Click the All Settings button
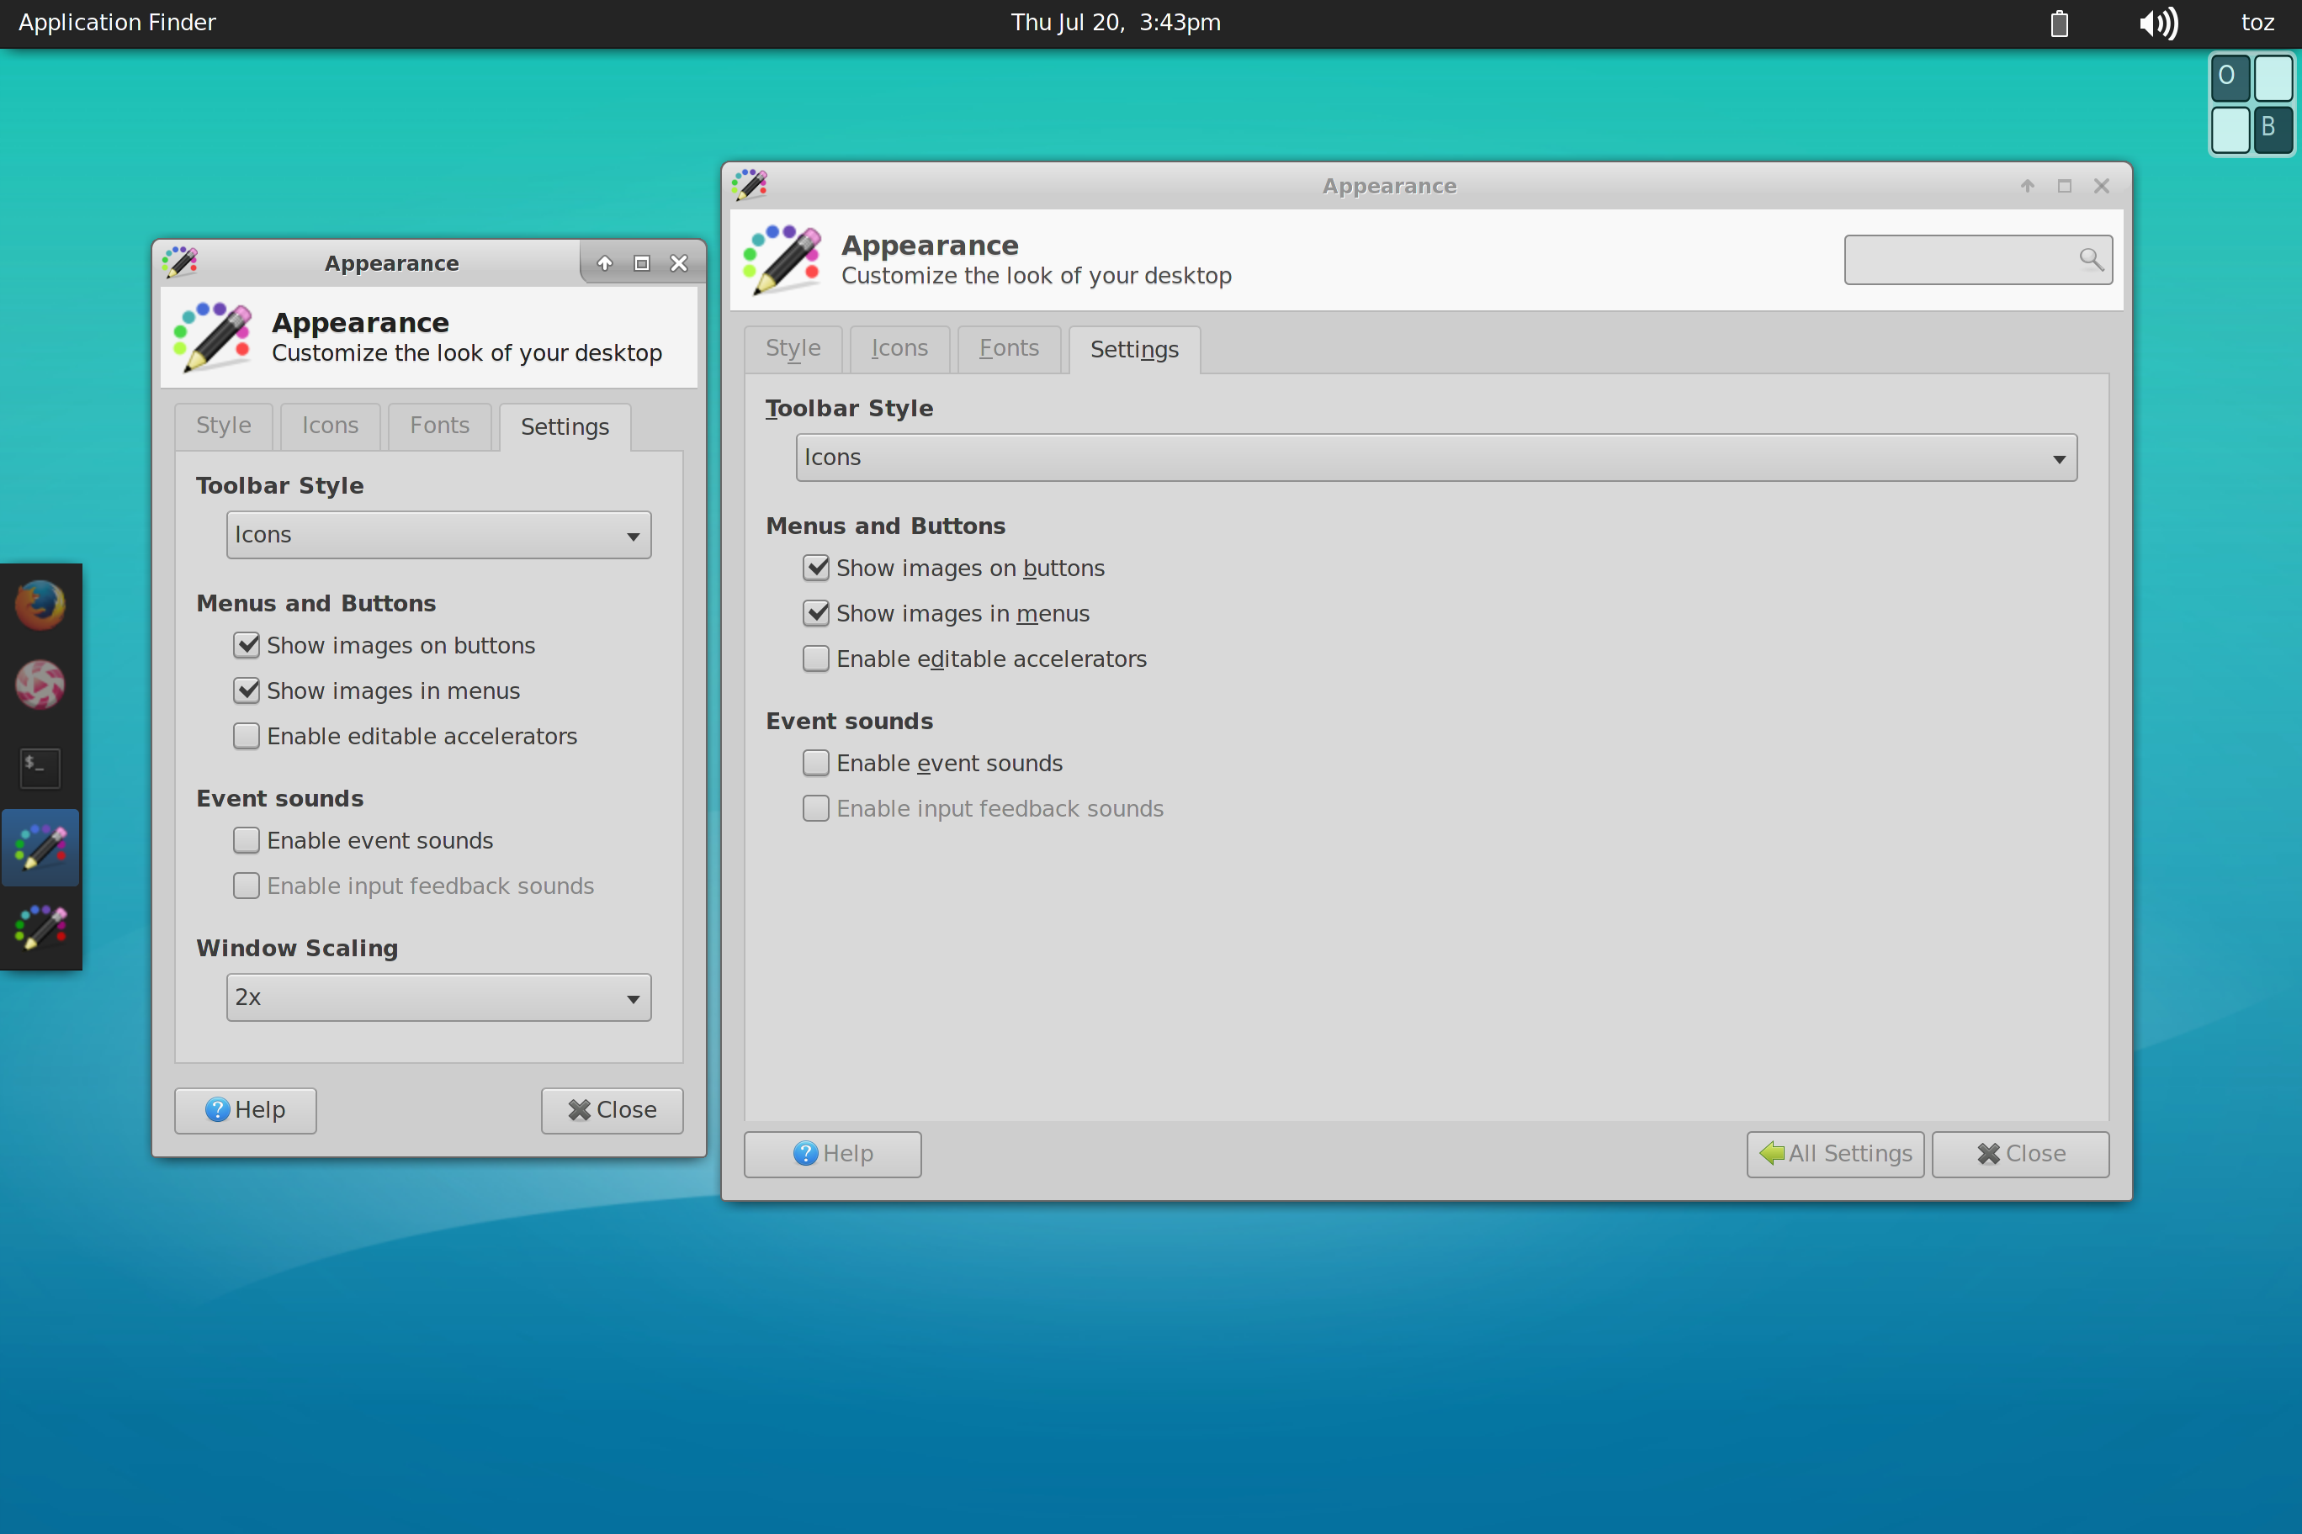The image size is (2302, 1534). click(1835, 1155)
